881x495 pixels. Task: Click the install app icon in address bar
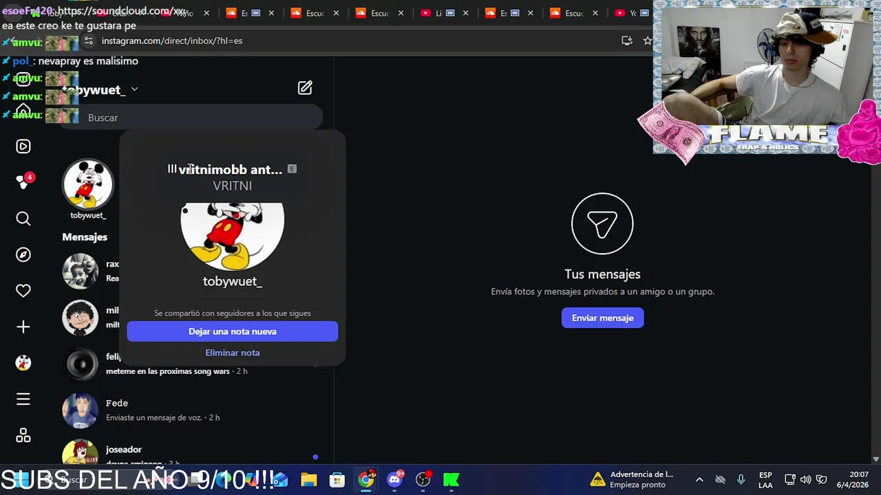(x=626, y=41)
